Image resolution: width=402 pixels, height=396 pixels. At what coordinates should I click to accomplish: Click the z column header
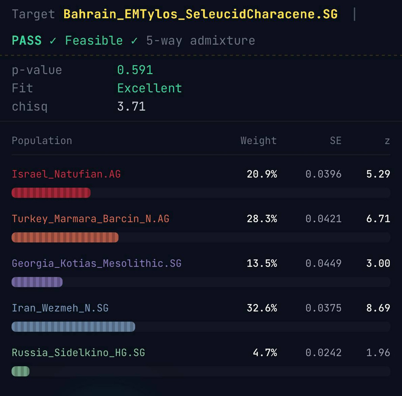pyautogui.click(x=388, y=141)
